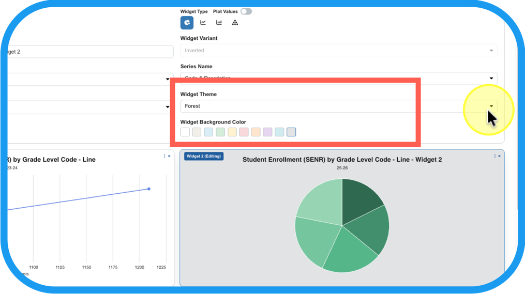Open the Widget 2 options menu icon
Image resolution: width=525 pixels, height=294 pixels.
point(497,156)
